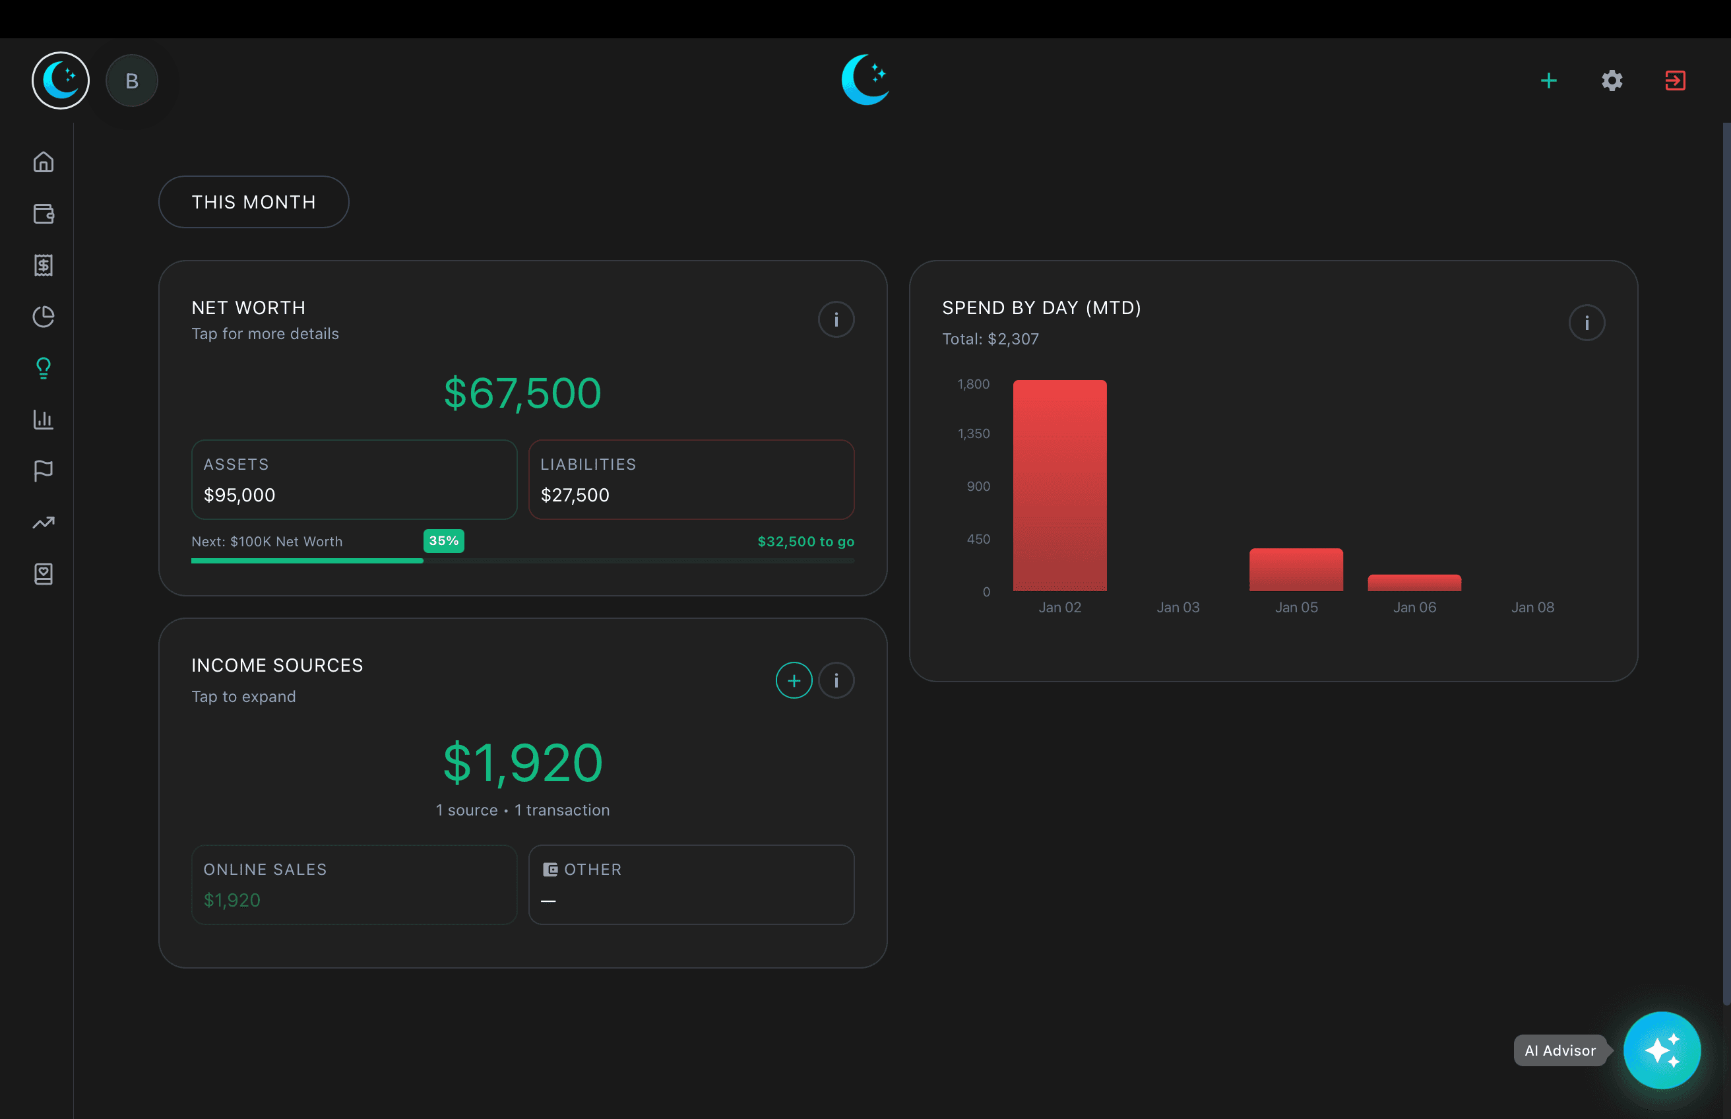
Task: Open settings using the gear icon
Action: (1611, 80)
